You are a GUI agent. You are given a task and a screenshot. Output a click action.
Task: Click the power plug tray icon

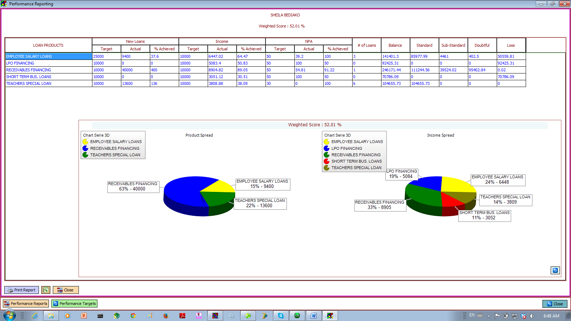(x=506, y=316)
